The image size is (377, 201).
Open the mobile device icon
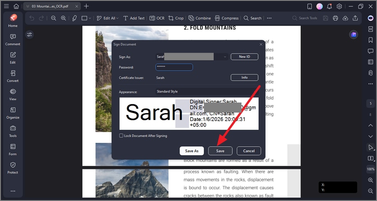(x=310, y=7)
